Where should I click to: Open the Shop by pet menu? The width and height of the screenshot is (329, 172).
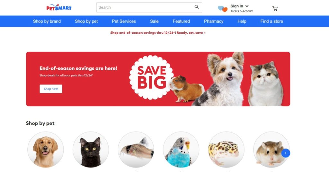pyautogui.click(x=86, y=21)
